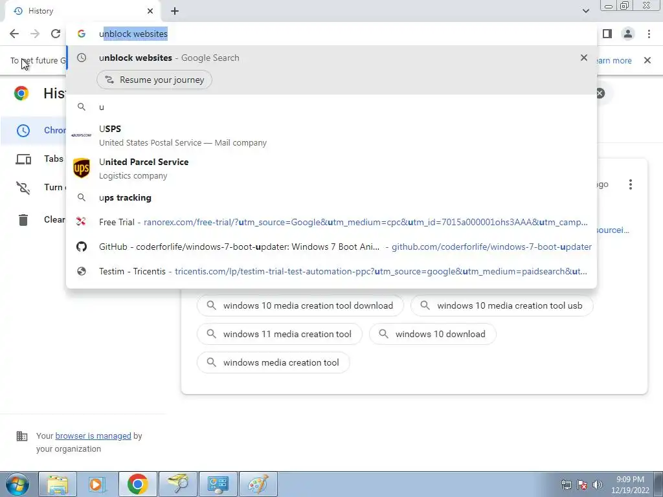Viewport: 663px width, 497px height.
Task: Click the managed organization building icon
Action: click(21, 436)
